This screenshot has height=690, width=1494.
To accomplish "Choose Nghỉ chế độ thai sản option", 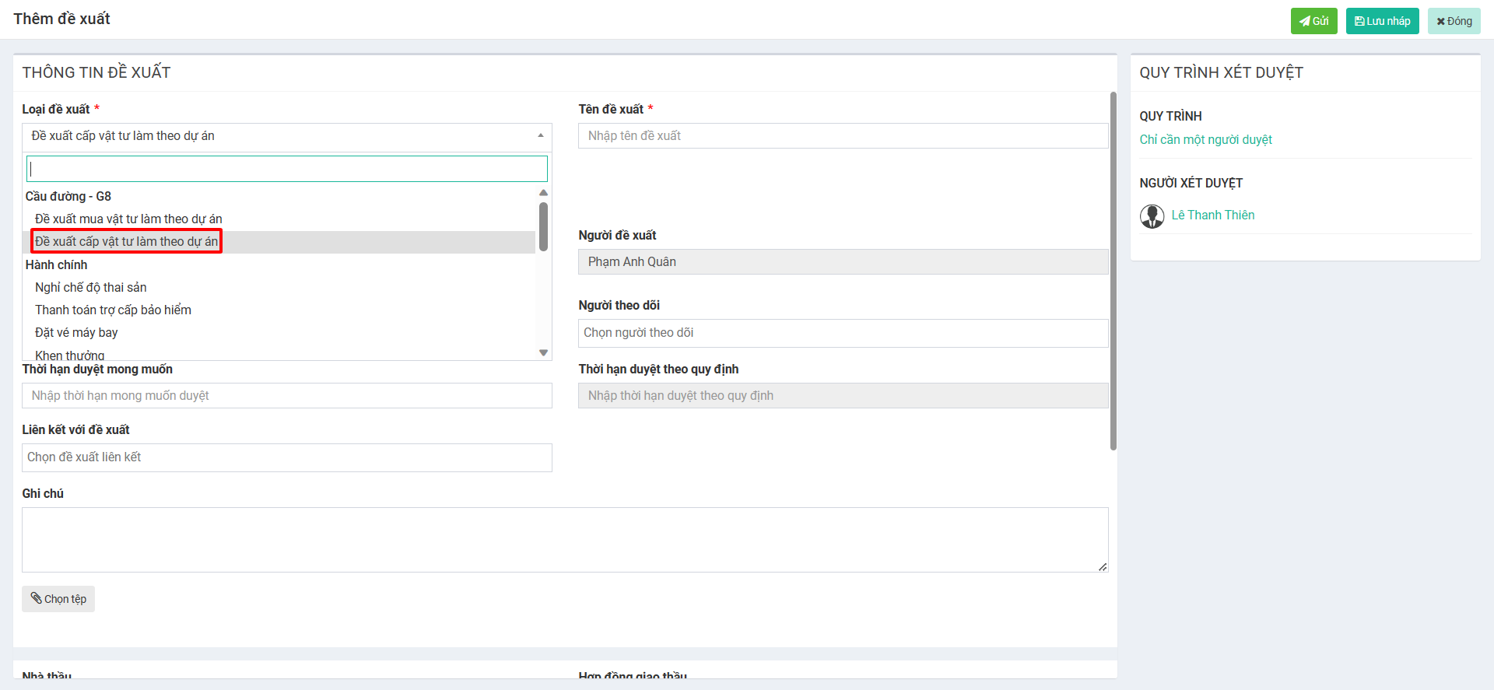I will click(90, 288).
